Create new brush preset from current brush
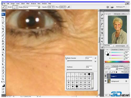The width and height of the screenshot is (131, 98). [95, 61]
